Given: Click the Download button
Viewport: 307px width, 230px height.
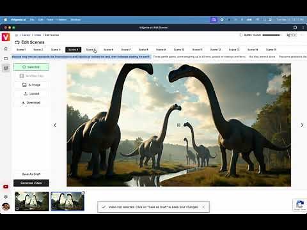Looking at the screenshot, I should 31,103.
